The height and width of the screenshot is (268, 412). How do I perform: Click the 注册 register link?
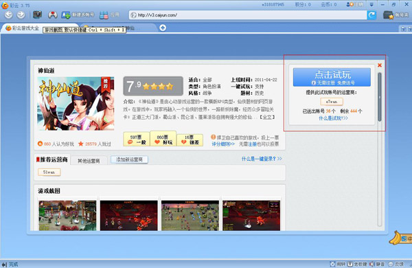(x=252, y=144)
